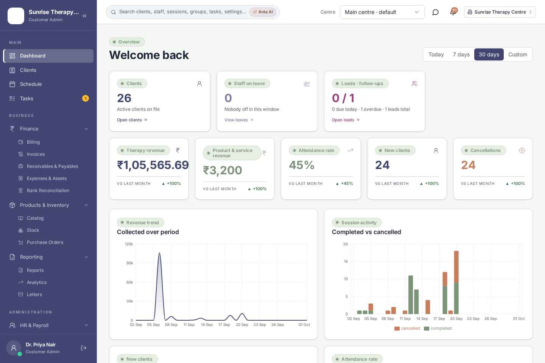The image size is (545, 363).
Task: Collapse the Finance section
Action: (x=86, y=129)
